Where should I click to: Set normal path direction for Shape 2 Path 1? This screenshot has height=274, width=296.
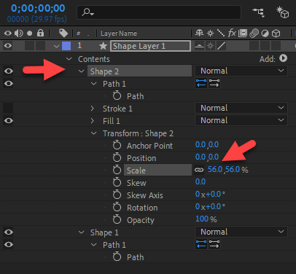click(214, 83)
